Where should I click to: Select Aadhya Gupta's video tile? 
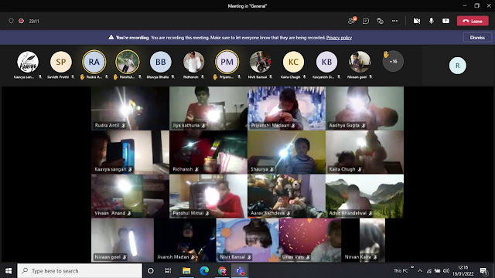364,108
